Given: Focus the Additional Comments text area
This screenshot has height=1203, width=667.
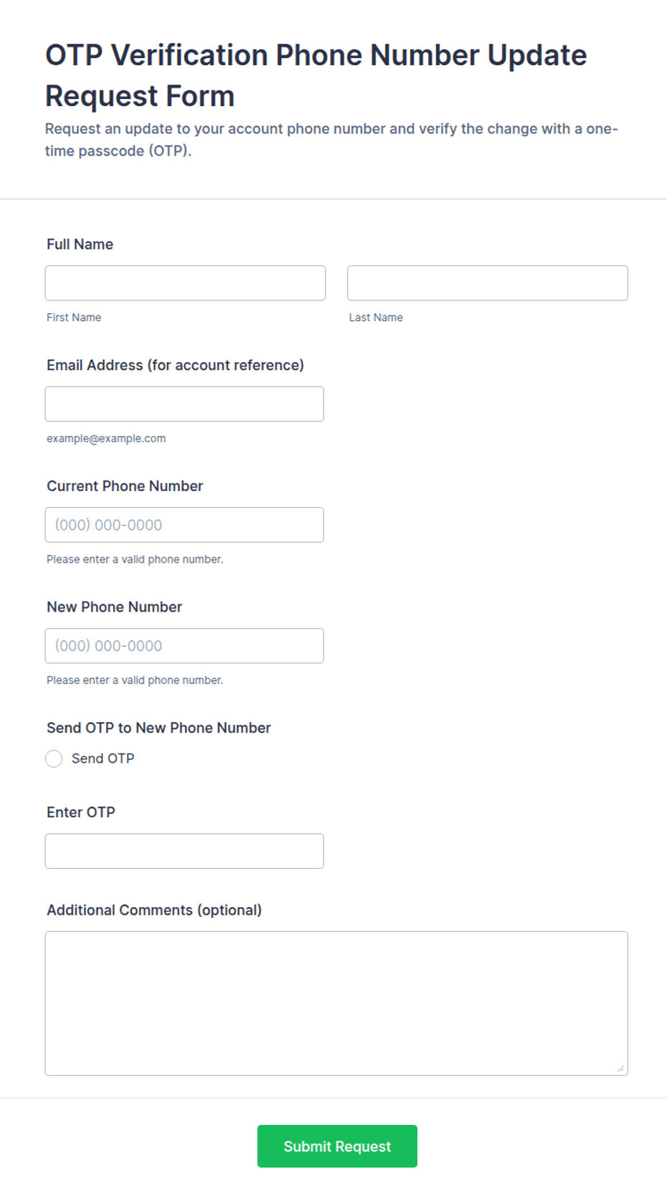Looking at the screenshot, I should [x=336, y=1004].
